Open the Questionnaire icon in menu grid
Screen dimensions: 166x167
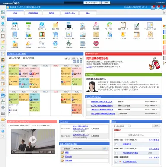pos(109,35)
